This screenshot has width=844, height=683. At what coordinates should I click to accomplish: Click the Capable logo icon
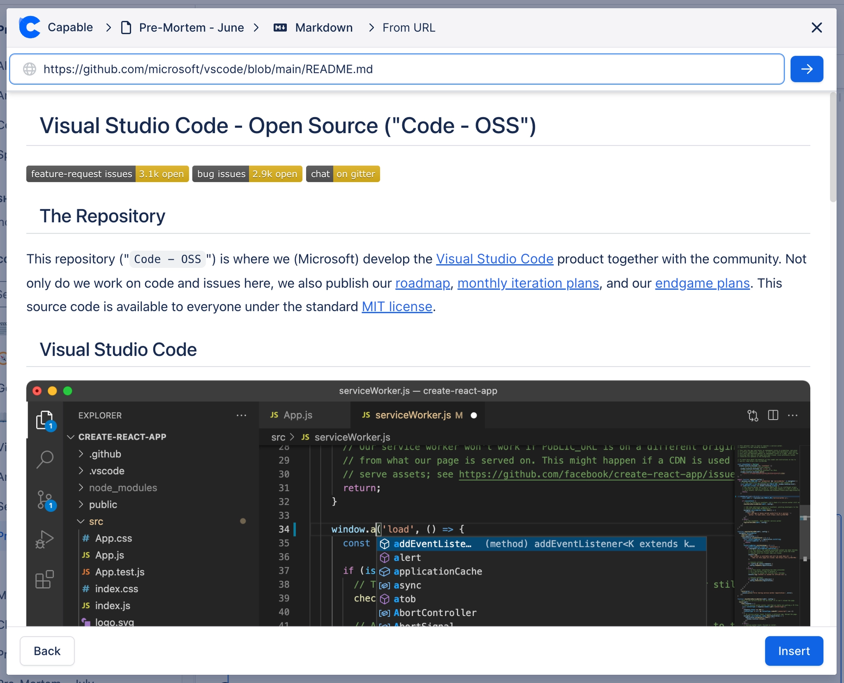click(30, 28)
